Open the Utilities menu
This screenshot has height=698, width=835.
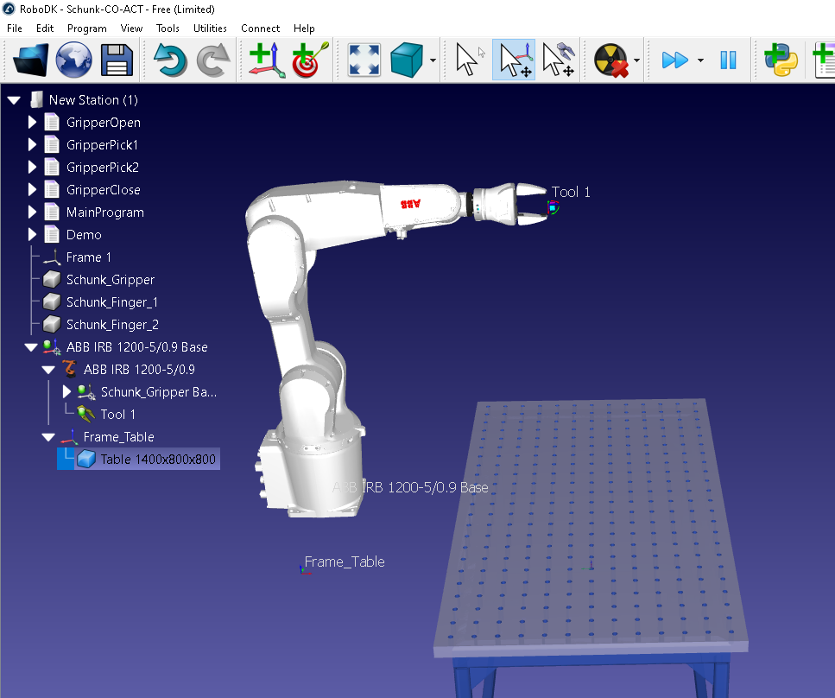[x=210, y=29]
